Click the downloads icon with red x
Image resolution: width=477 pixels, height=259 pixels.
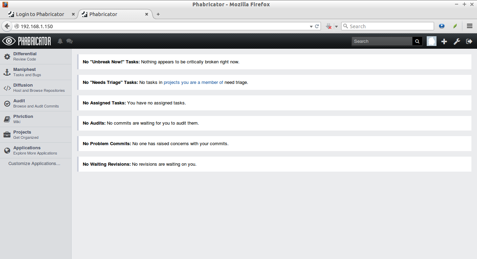329,26
